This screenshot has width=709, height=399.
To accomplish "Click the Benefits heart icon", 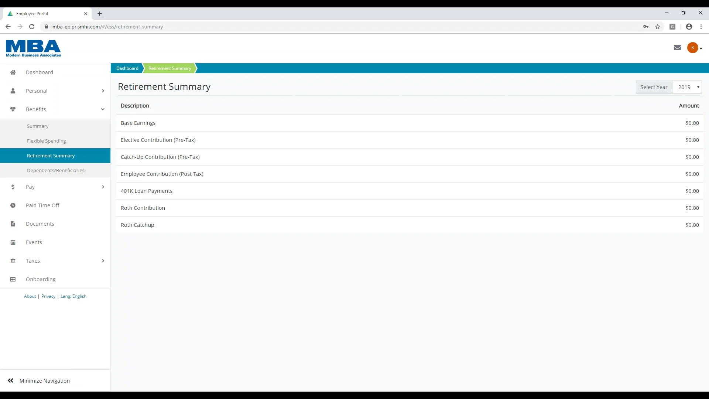I will click(13, 109).
